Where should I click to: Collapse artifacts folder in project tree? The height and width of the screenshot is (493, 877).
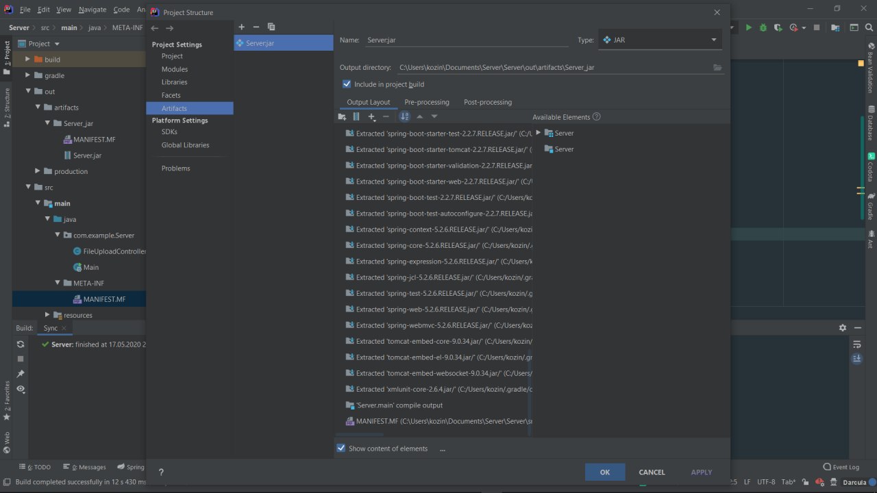pyautogui.click(x=38, y=108)
